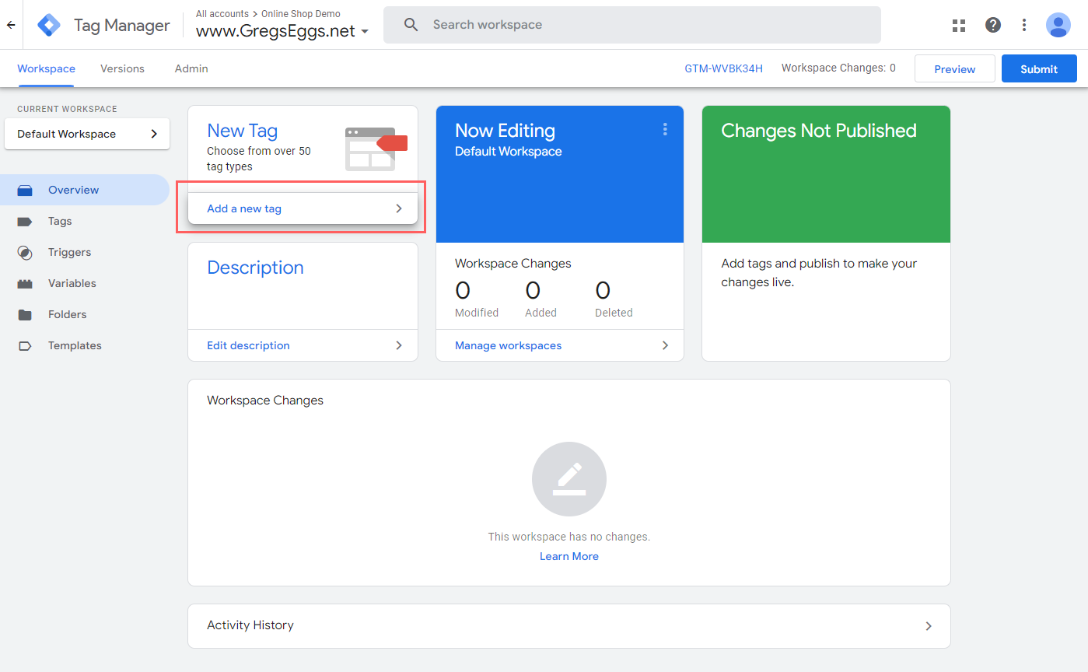Click the Tags label icon in sidebar
The height and width of the screenshot is (672, 1088).
point(25,221)
